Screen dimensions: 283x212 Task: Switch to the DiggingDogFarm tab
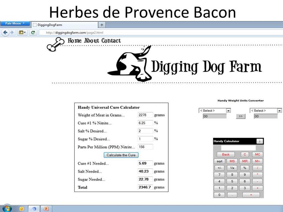pyautogui.click(x=64, y=25)
